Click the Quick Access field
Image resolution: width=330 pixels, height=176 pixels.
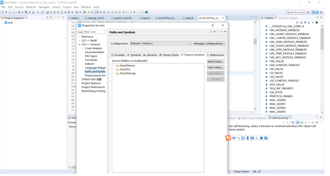pyautogui.click(x=295, y=12)
